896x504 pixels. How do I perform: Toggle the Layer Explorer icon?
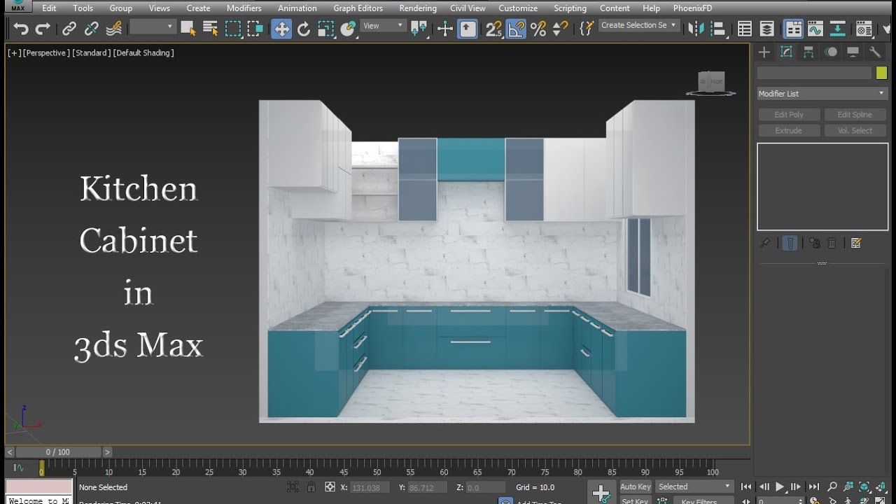(767, 29)
